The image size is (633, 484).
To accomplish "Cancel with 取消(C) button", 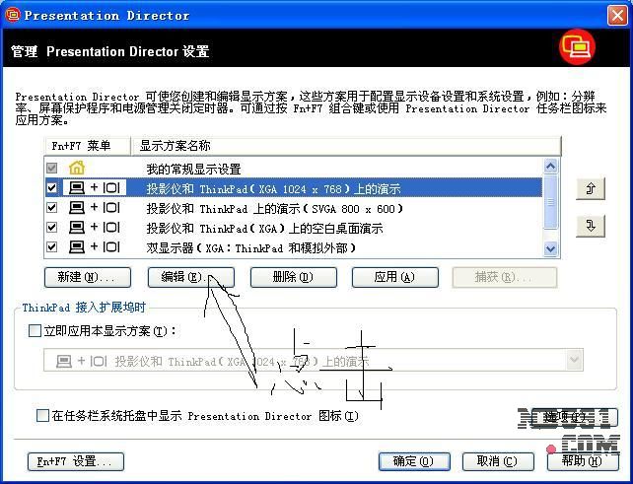I will [498, 461].
